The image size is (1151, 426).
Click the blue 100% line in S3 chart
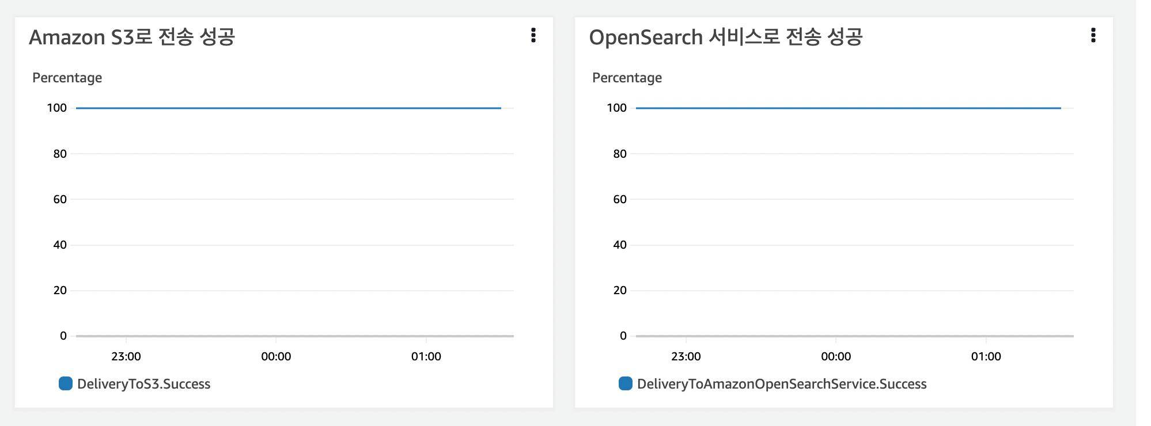pyautogui.click(x=288, y=108)
